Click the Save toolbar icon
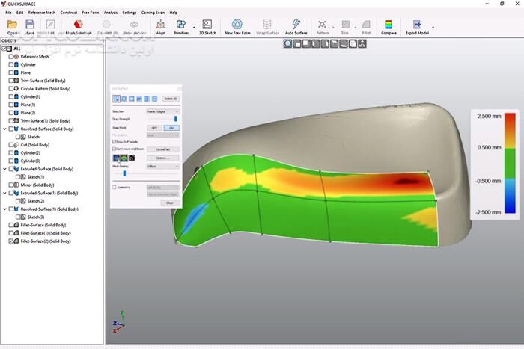524x349 pixels. point(30,26)
